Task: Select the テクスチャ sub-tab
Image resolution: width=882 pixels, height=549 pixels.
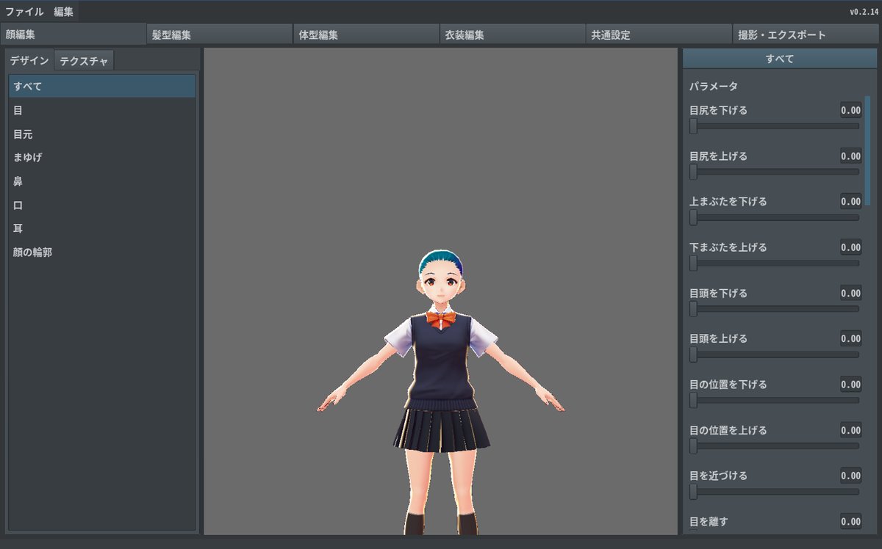Action: click(x=84, y=61)
